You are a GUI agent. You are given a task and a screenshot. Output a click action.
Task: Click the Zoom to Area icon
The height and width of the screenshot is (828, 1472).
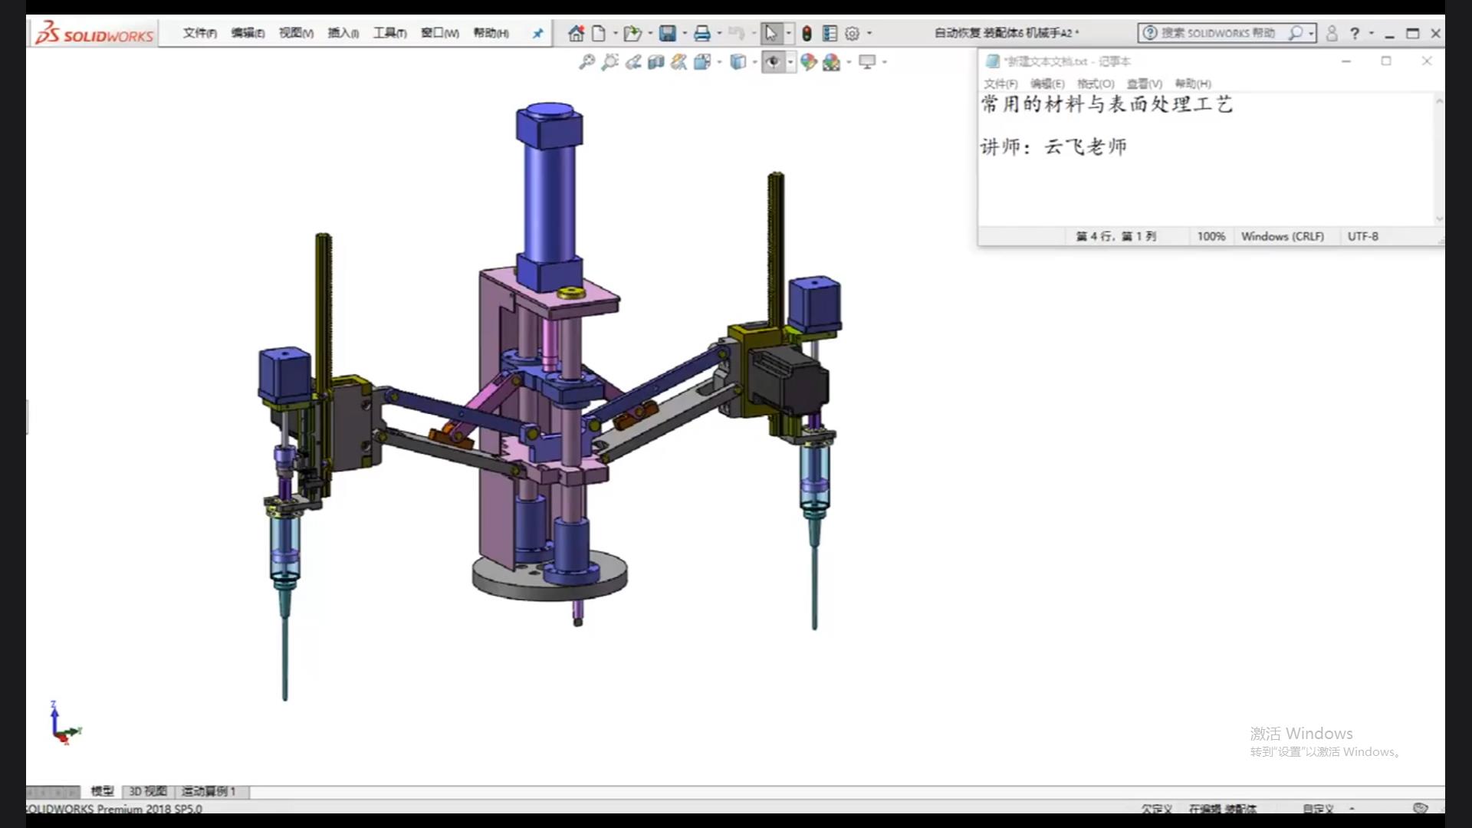coord(610,62)
